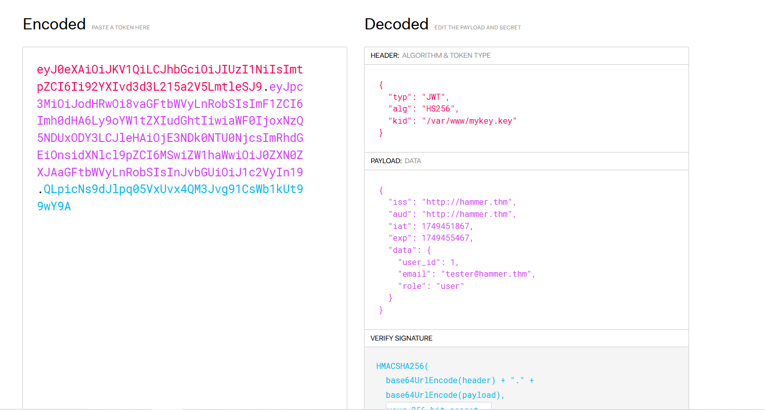Click the Encoded heading
765x410 pixels.
(54, 24)
